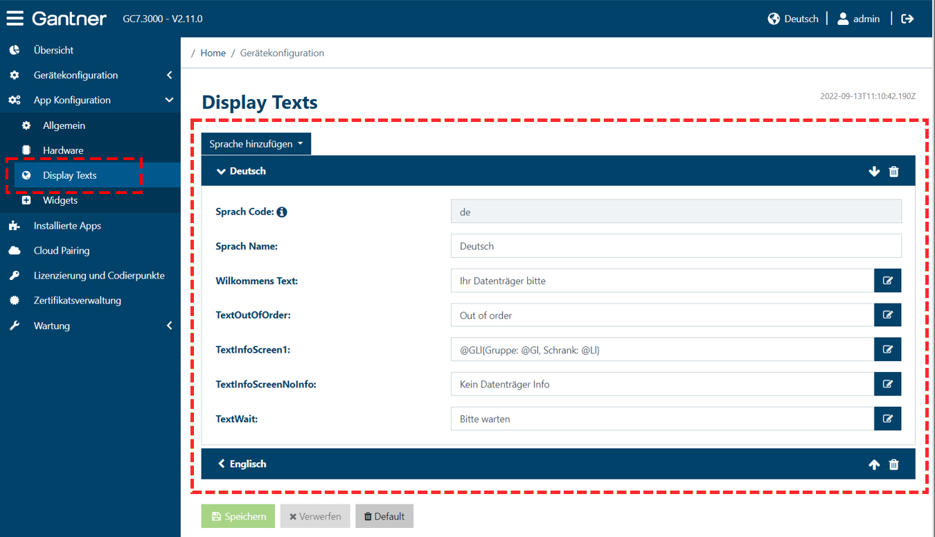This screenshot has width=935, height=537.
Task: Click the admin user icon
Action: (x=843, y=19)
